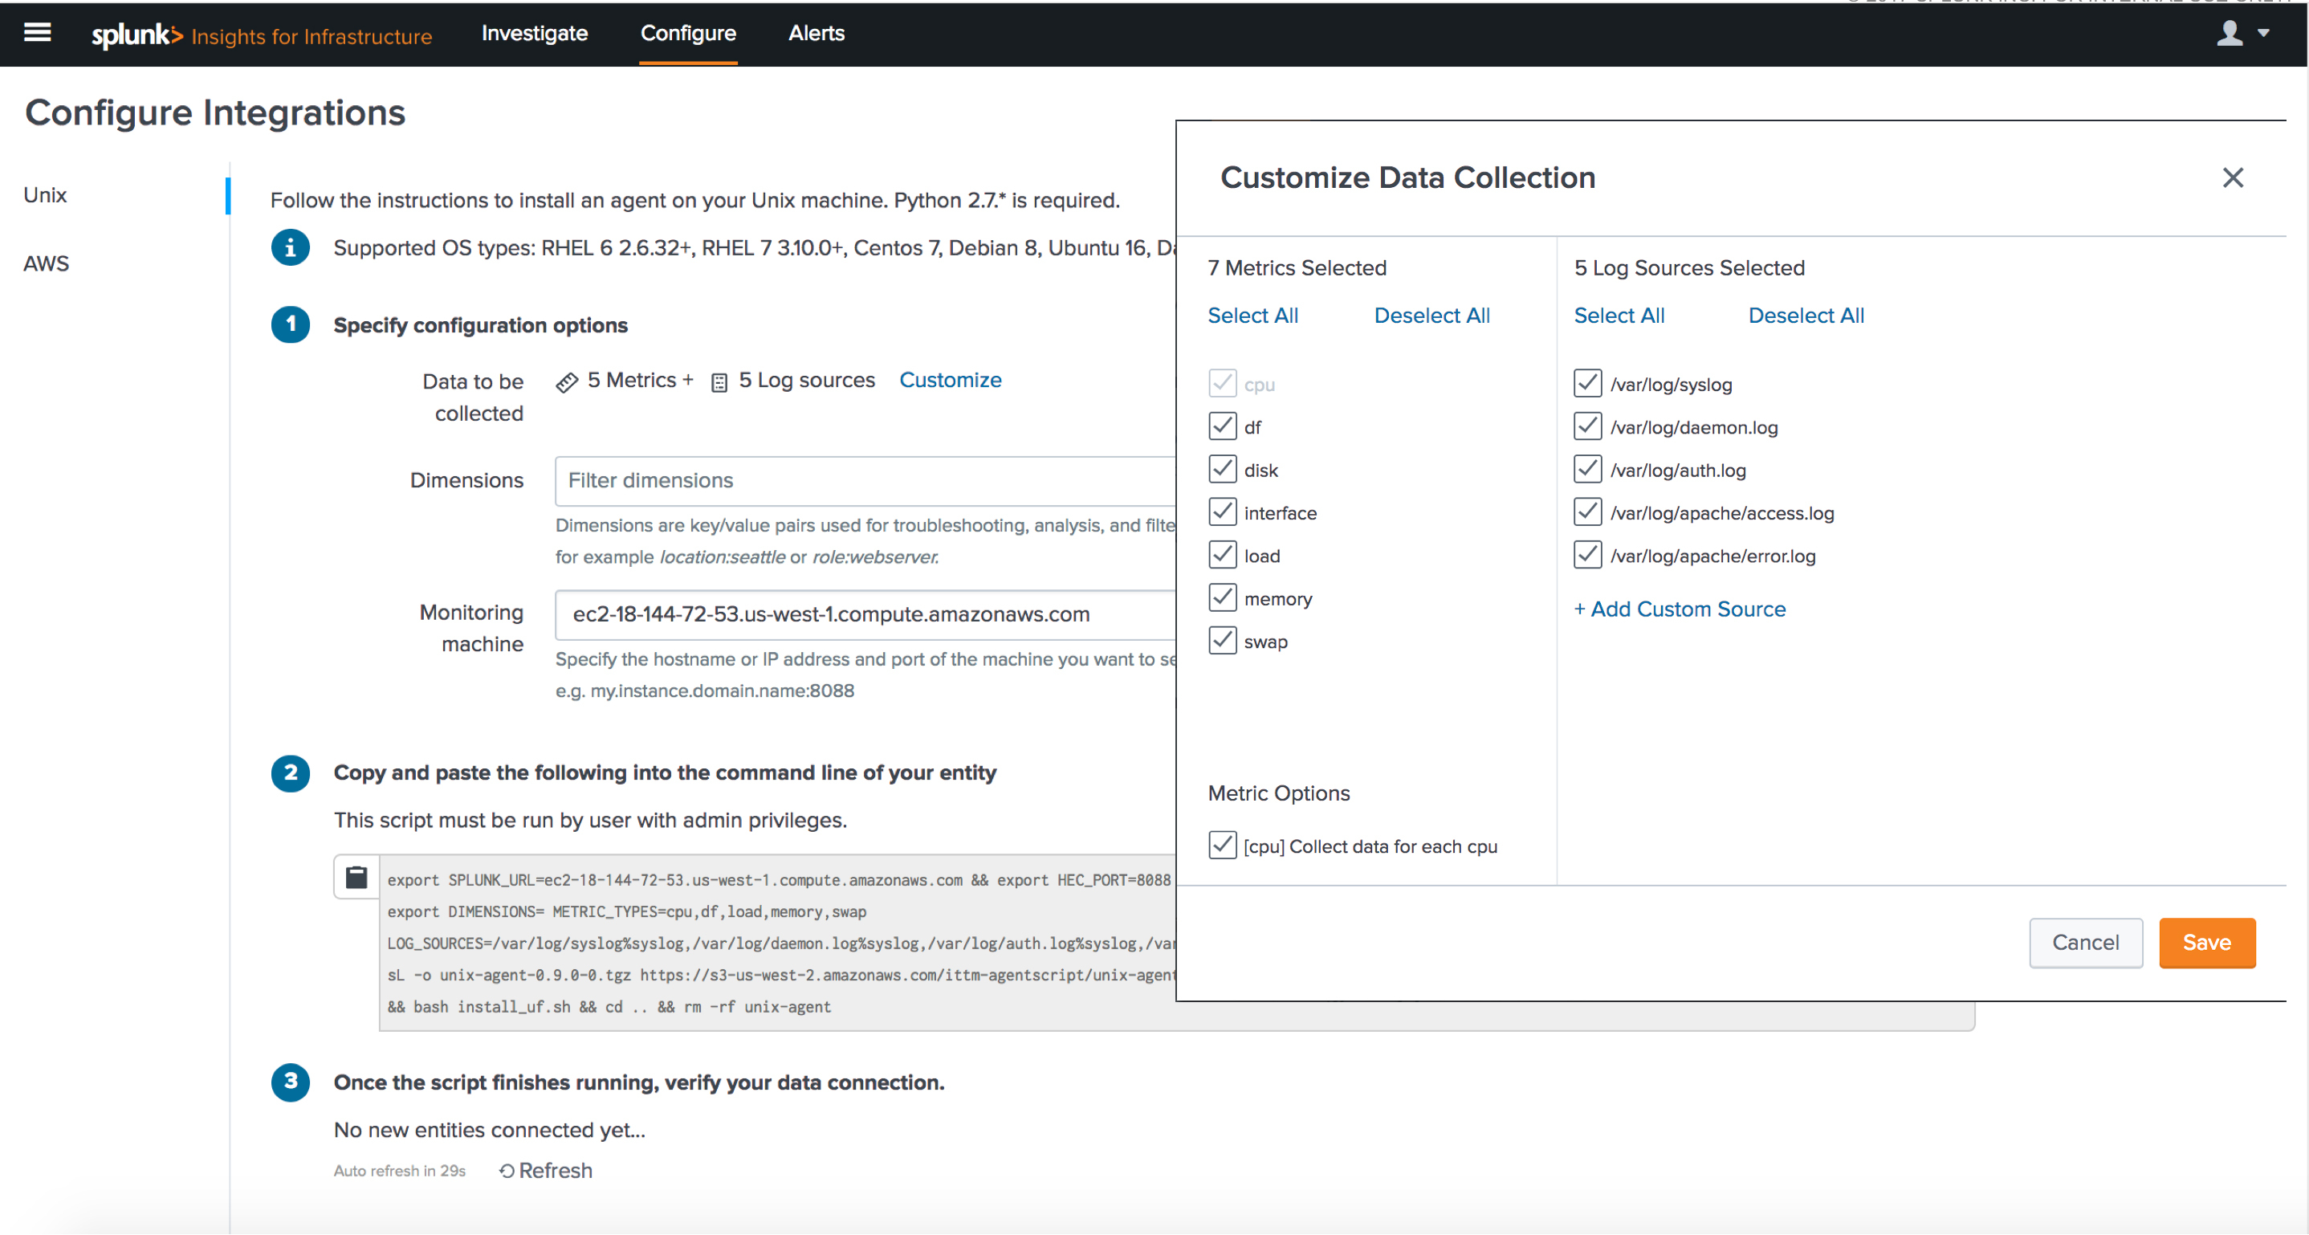Uncheck the swap metric checkbox
The width and height of the screenshot is (2309, 1235).
[1223, 641]
